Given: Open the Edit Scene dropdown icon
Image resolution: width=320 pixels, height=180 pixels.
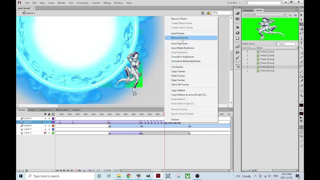Looking at the screenshot, I should tap(203, 13).
